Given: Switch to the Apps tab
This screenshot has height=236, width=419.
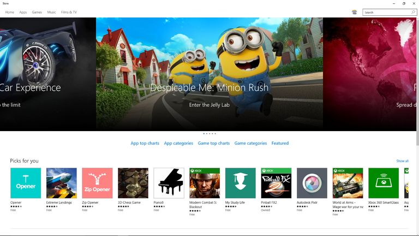Looking at the screenshot, I should click(x=23, y=13).
